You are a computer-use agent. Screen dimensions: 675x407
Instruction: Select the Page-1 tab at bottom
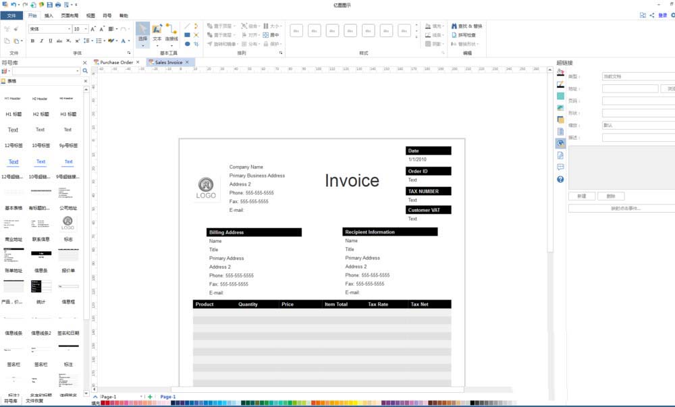168,397
